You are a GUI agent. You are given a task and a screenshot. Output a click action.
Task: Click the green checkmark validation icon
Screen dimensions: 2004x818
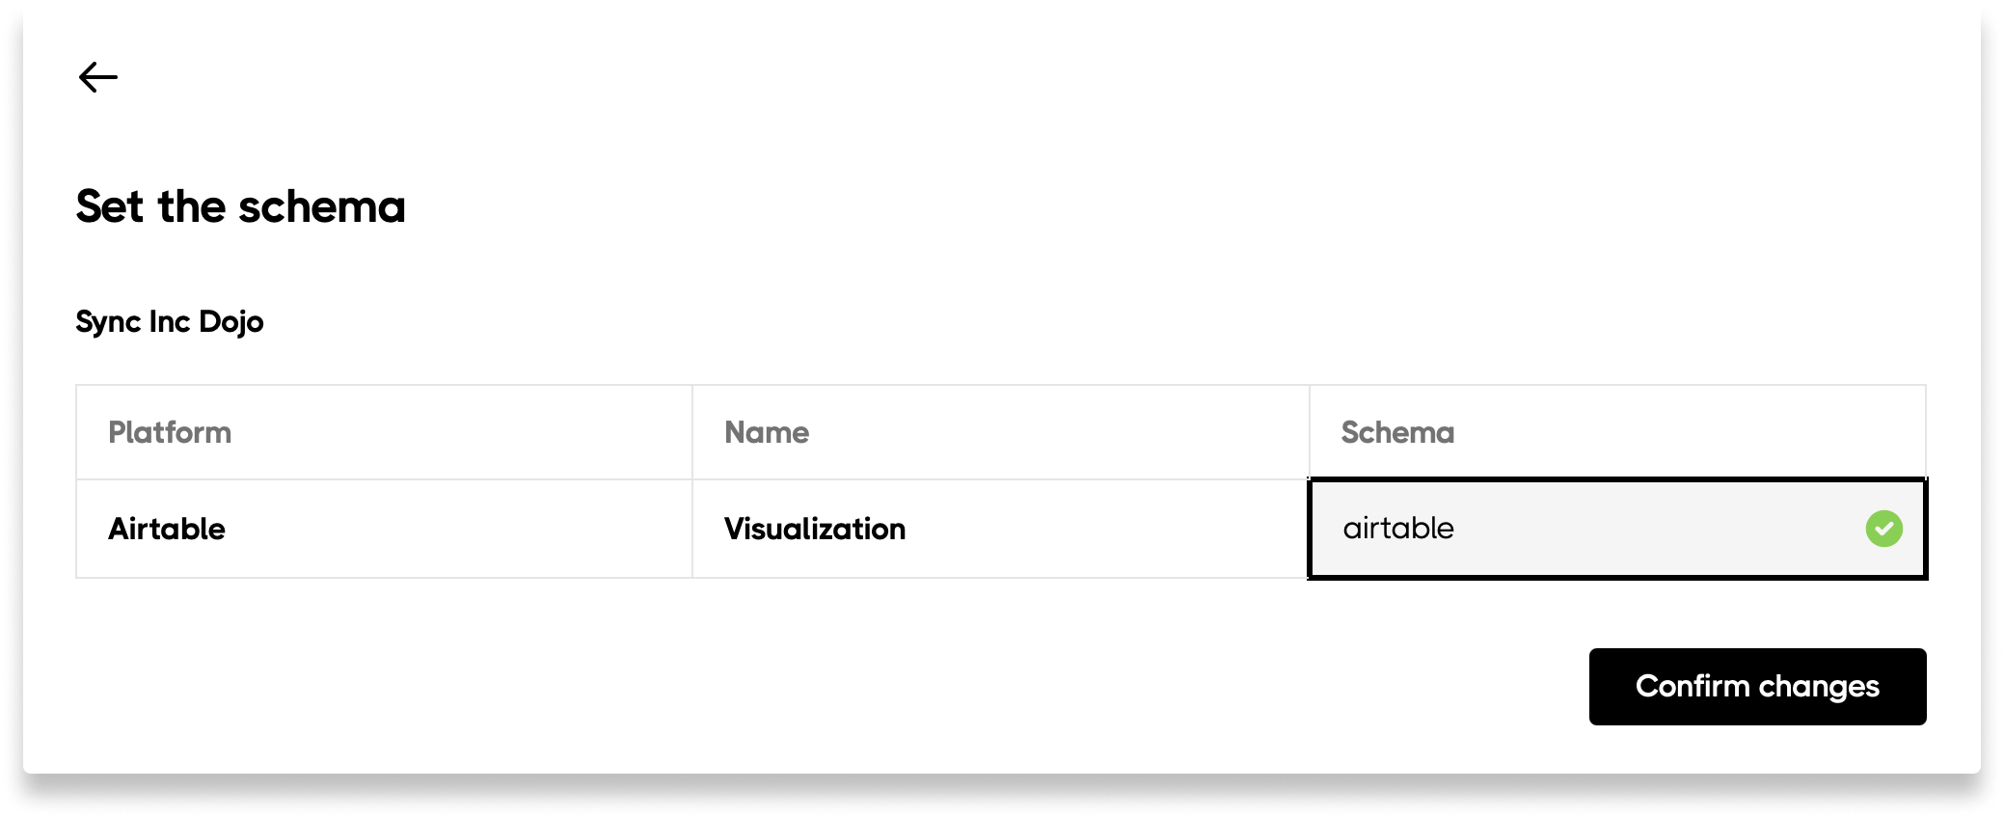[x=1883, y=529]
